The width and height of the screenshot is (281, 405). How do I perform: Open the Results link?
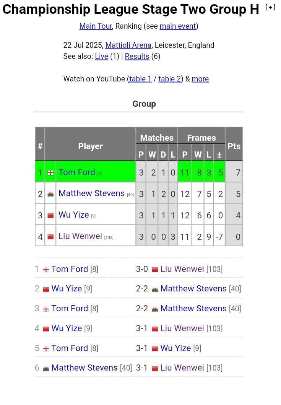coord(137,56)
